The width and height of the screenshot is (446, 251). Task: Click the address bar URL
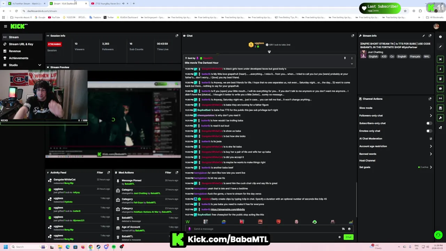(x=42, y=11)
